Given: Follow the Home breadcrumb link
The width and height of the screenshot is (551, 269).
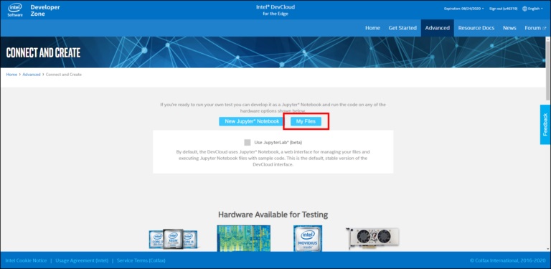Looking at the screenshot, I should (11, 75).
